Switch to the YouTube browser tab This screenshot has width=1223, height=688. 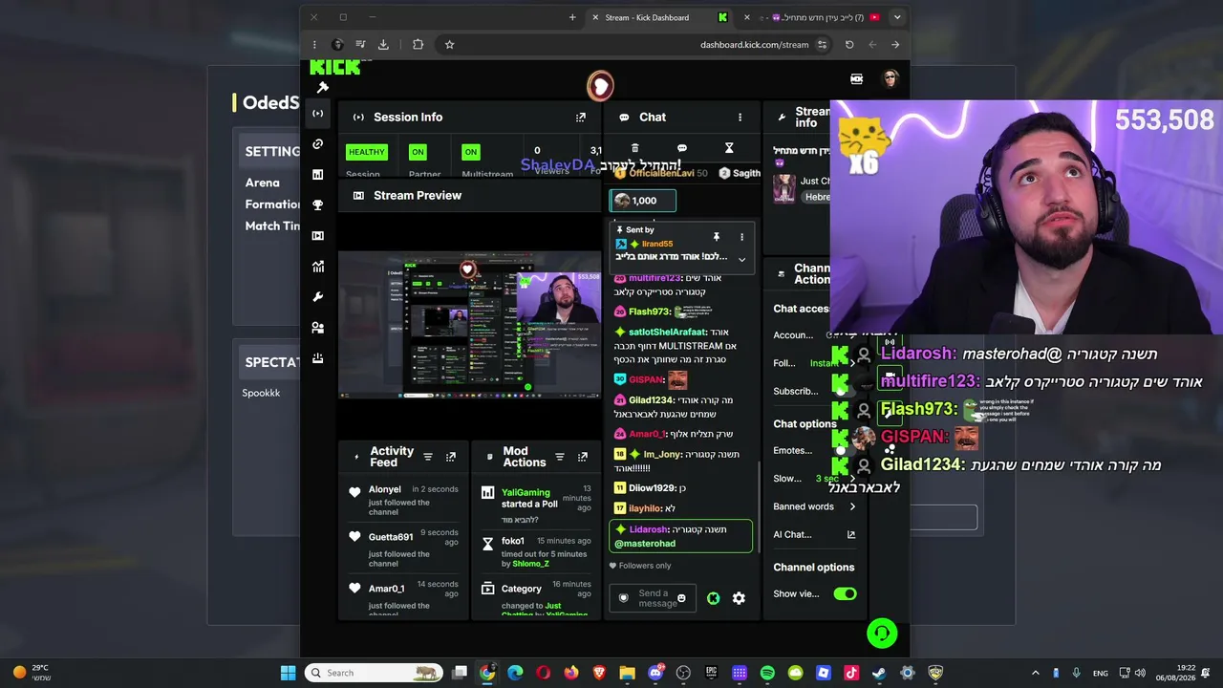(x=813, y=17)
